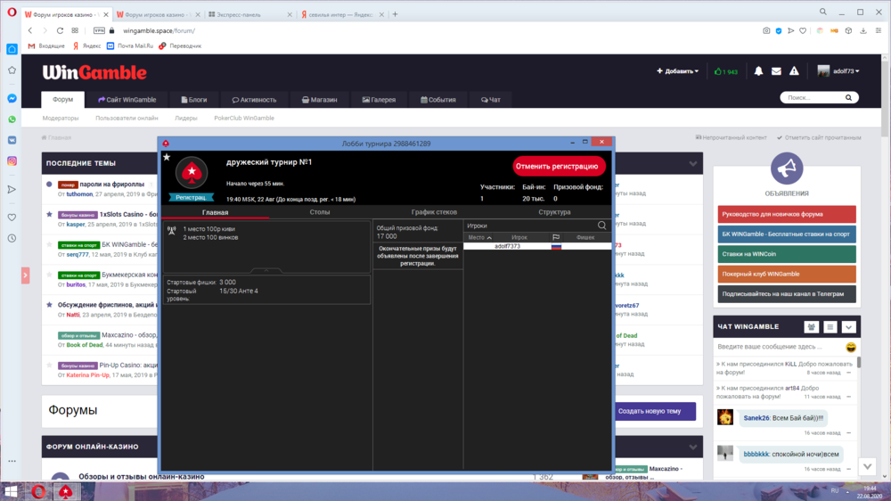This screenshot has width=891, height=501.
Task: Collapse the WinGamble chat panel
Action: 849,327
